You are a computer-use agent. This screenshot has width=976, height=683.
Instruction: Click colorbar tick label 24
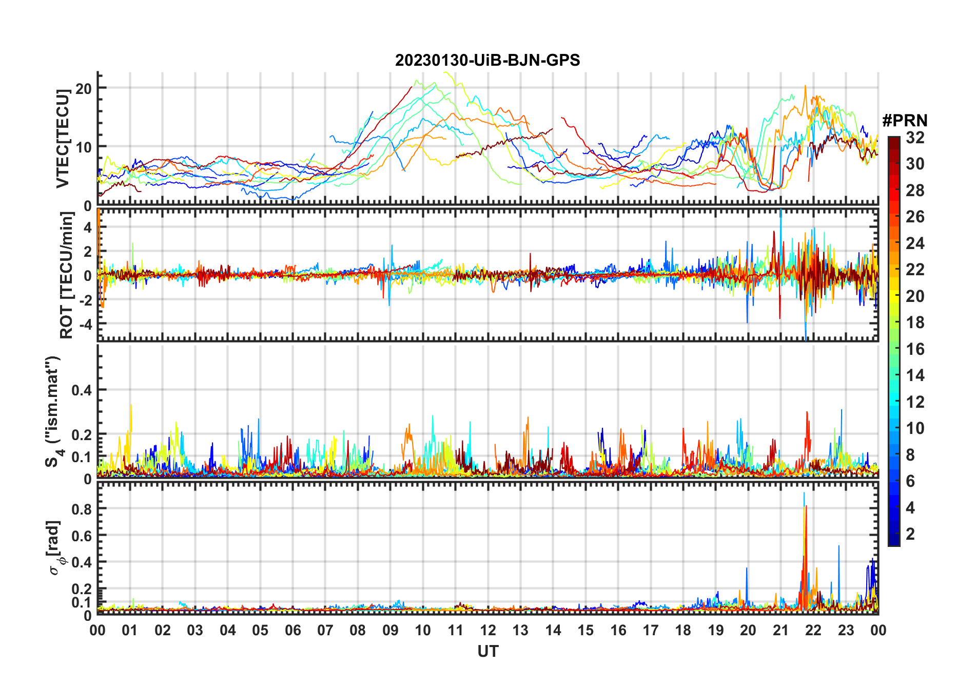click(x=915, y=243)
